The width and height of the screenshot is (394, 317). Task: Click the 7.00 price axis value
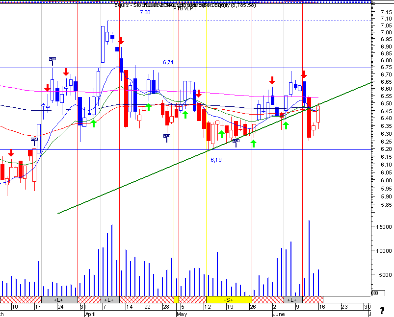point(386,32)
